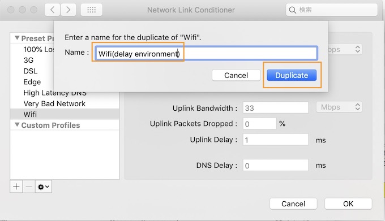Viewport: 385px width, 221px height.
Task: Show all preferences grid icon
Action: coord(92,10)
